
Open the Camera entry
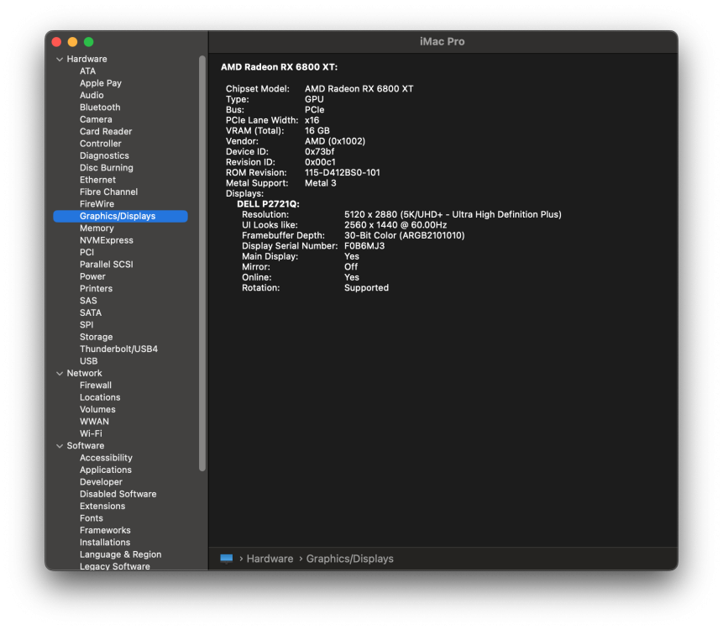pyautogui.click(x=96, y=119)
